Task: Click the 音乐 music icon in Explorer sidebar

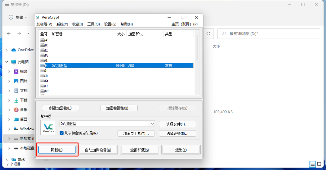Action: 16,110
